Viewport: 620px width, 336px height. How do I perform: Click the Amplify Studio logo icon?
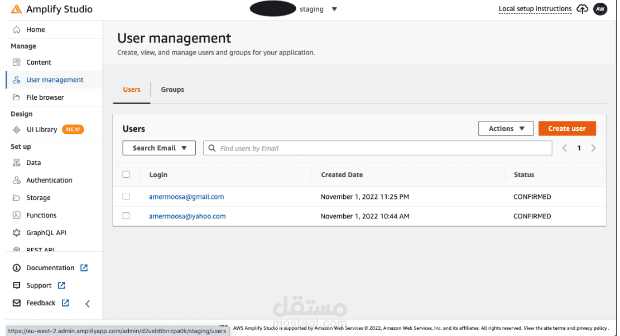(16, 9)
